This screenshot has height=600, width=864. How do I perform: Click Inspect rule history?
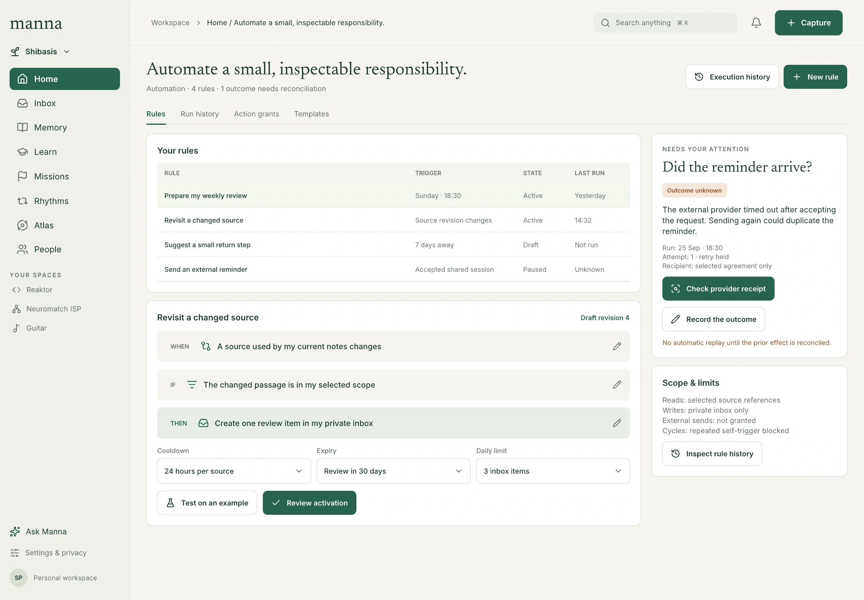click(x=712, y=454)
